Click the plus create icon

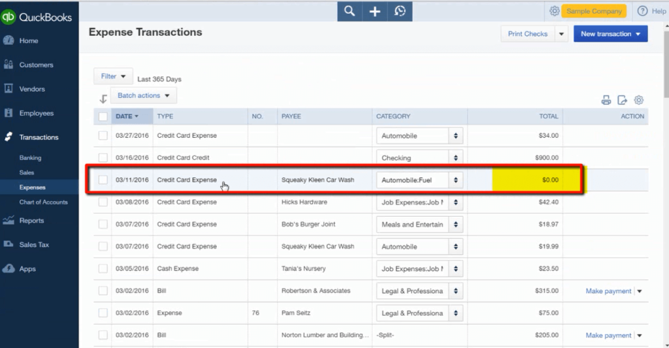coord(374,12)
